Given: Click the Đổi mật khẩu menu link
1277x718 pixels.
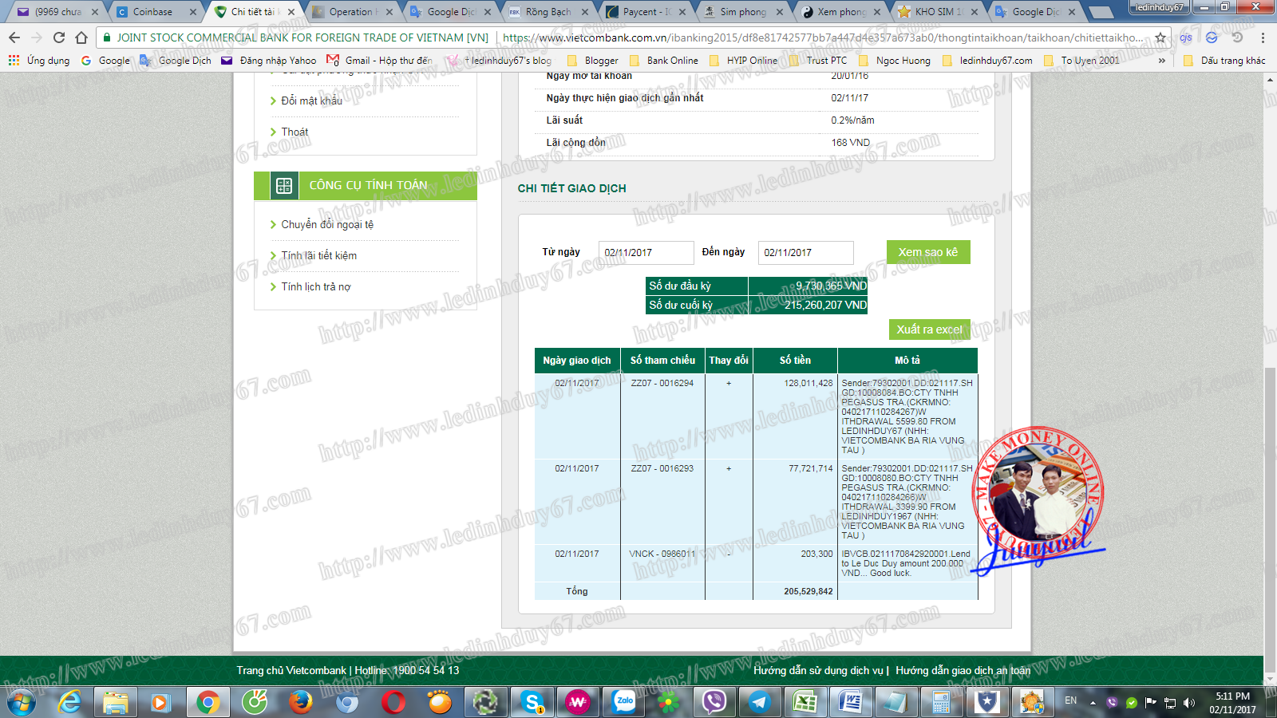Looking at the screenshot, I should [311, 101].
